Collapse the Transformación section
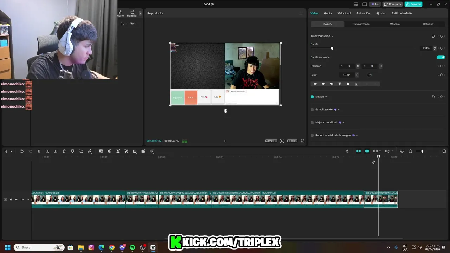Screen dimensions: 450x253 (x=332, y=37)
